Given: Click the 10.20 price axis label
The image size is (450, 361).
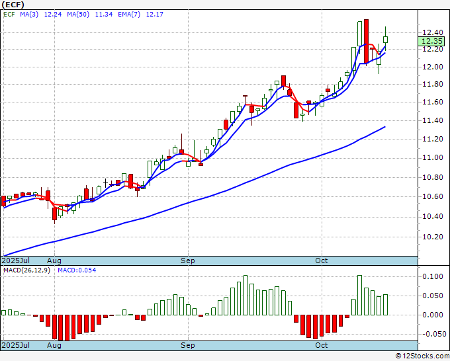Looking at the screenshot, I should (433, 237).
